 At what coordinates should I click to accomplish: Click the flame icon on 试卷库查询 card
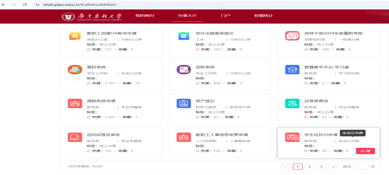[306, 117]
